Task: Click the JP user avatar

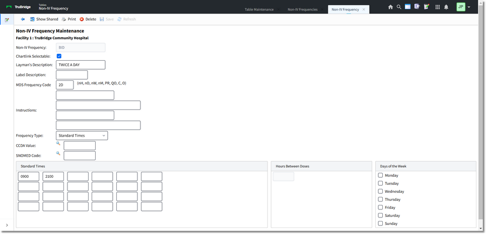Action: 461,7
